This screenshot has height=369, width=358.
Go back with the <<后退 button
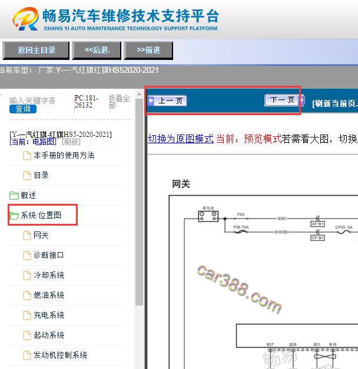[97, 50]
